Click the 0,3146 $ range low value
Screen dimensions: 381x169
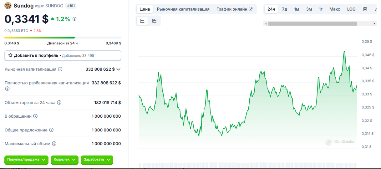click(12, 43)
